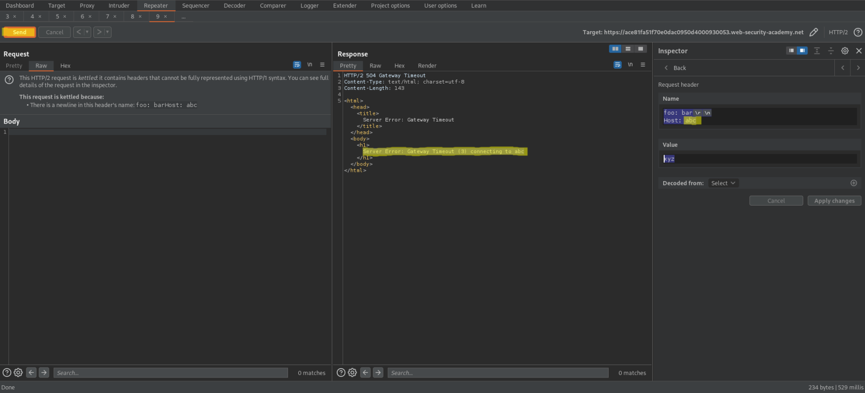The height and width of the screenshot is (393, 865).
Task: Go to the previous Inspector item with the left chevron
Action: 843,68
